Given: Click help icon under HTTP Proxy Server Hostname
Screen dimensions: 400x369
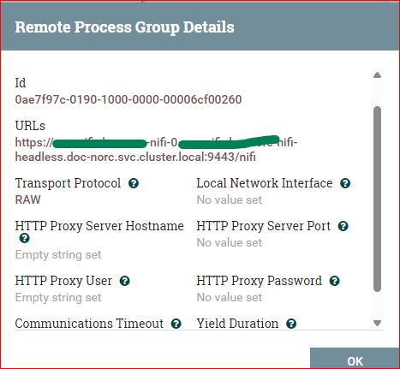Looking at the screenshot, I should (x=25, y=238).
